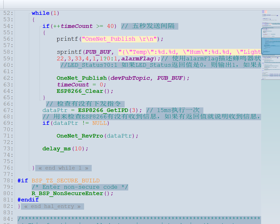
Task: Click the ESP8266_Clear function call
Action: tap(80, 91)
